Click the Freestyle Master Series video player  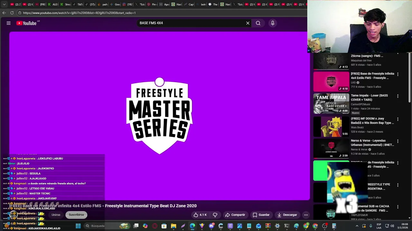point(159,116)
